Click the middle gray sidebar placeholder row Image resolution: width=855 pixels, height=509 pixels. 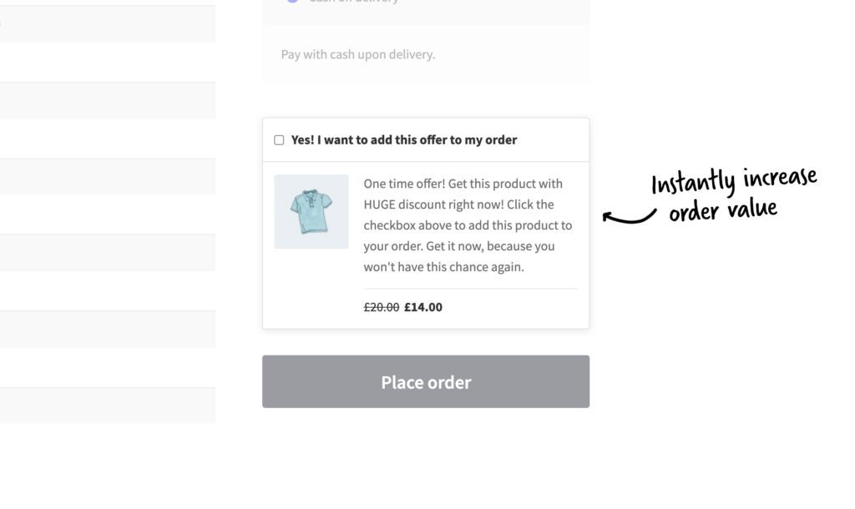(x=108, y=252)
